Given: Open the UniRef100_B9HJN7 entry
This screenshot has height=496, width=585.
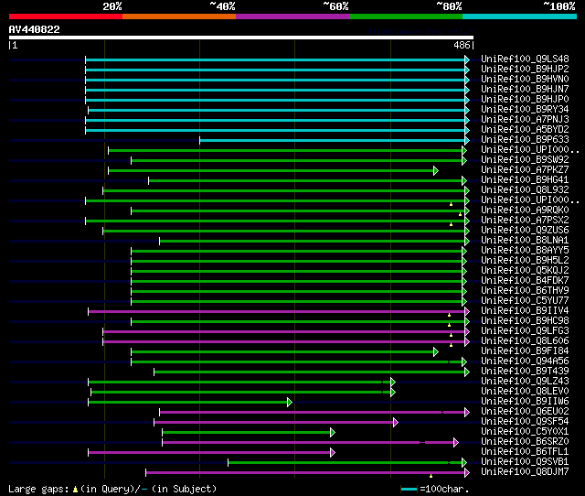Looking at the screenshot, I should pos(525,89).
